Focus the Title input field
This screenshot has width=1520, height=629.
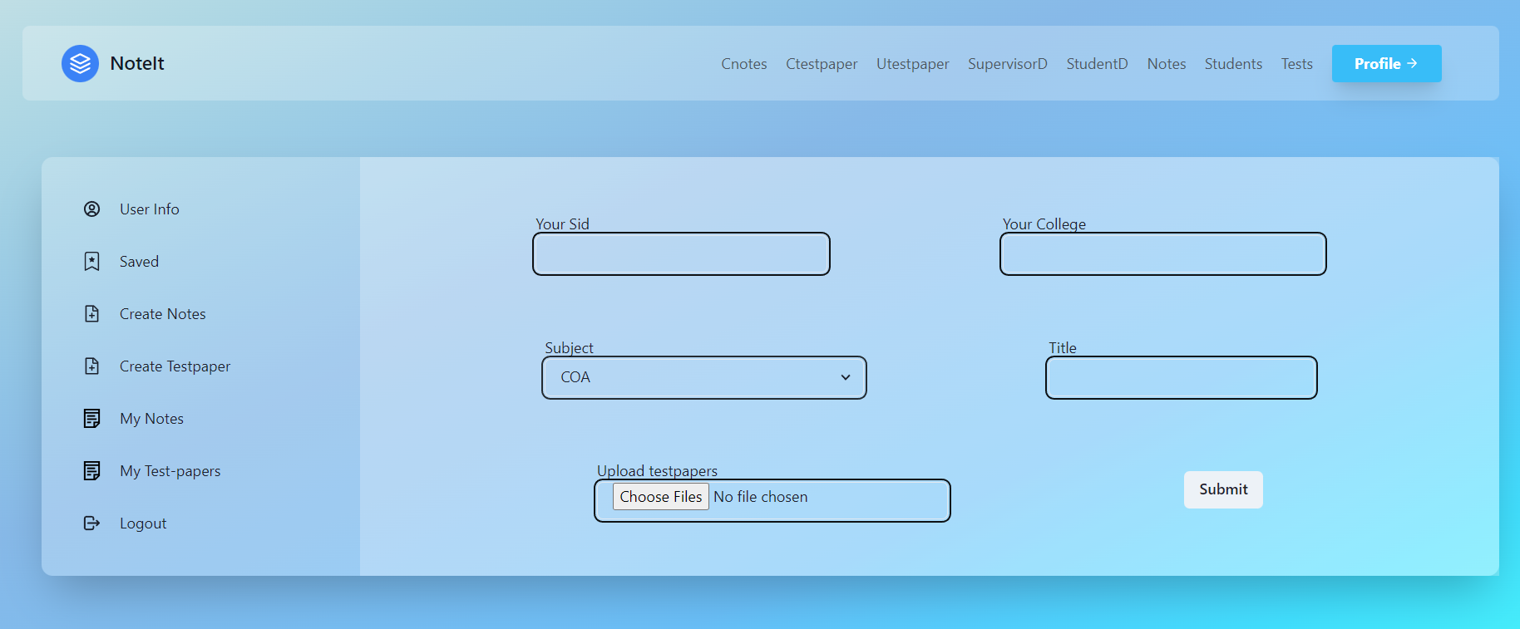(1181, 377)
